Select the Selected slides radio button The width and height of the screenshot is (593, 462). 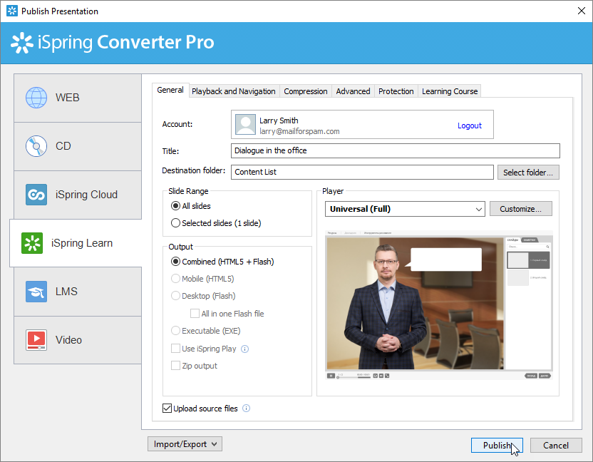[175, 222]
